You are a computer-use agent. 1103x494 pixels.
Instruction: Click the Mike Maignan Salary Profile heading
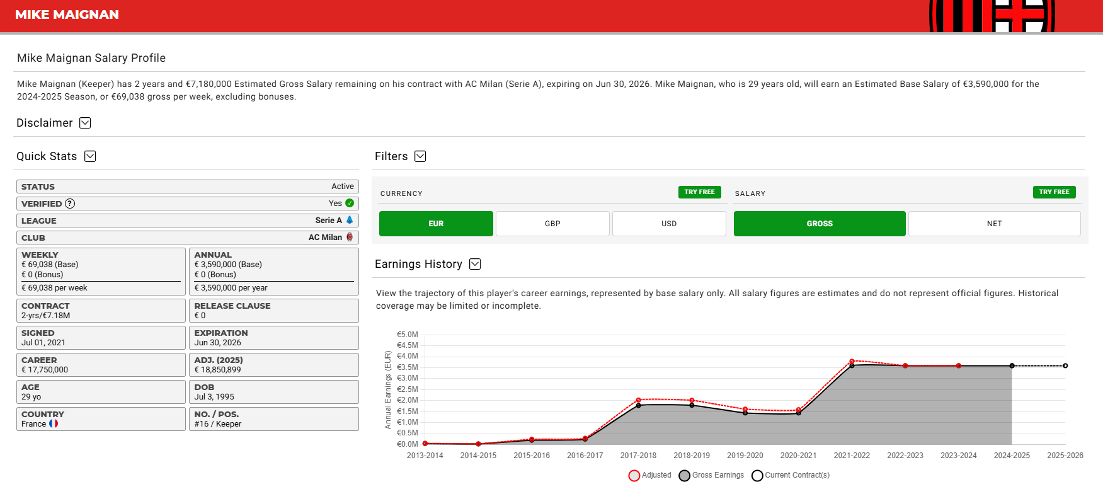tap(91, 58)
